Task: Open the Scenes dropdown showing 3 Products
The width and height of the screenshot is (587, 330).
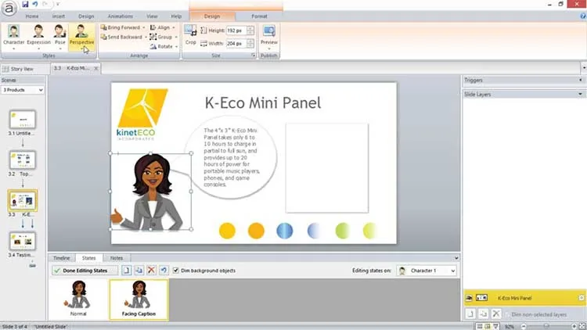Action: coord(23,90)
